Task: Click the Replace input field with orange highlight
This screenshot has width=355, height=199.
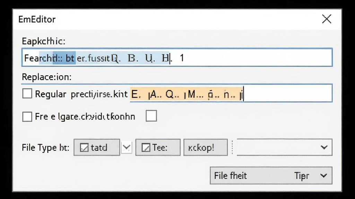Action: [231, 93]
